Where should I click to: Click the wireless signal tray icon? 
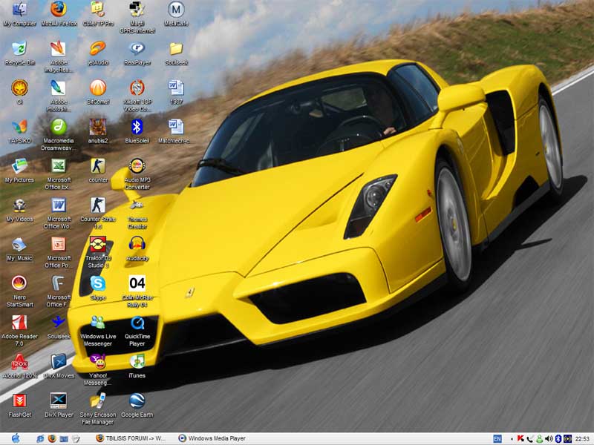pyautogui.click(x=567, y=438)
